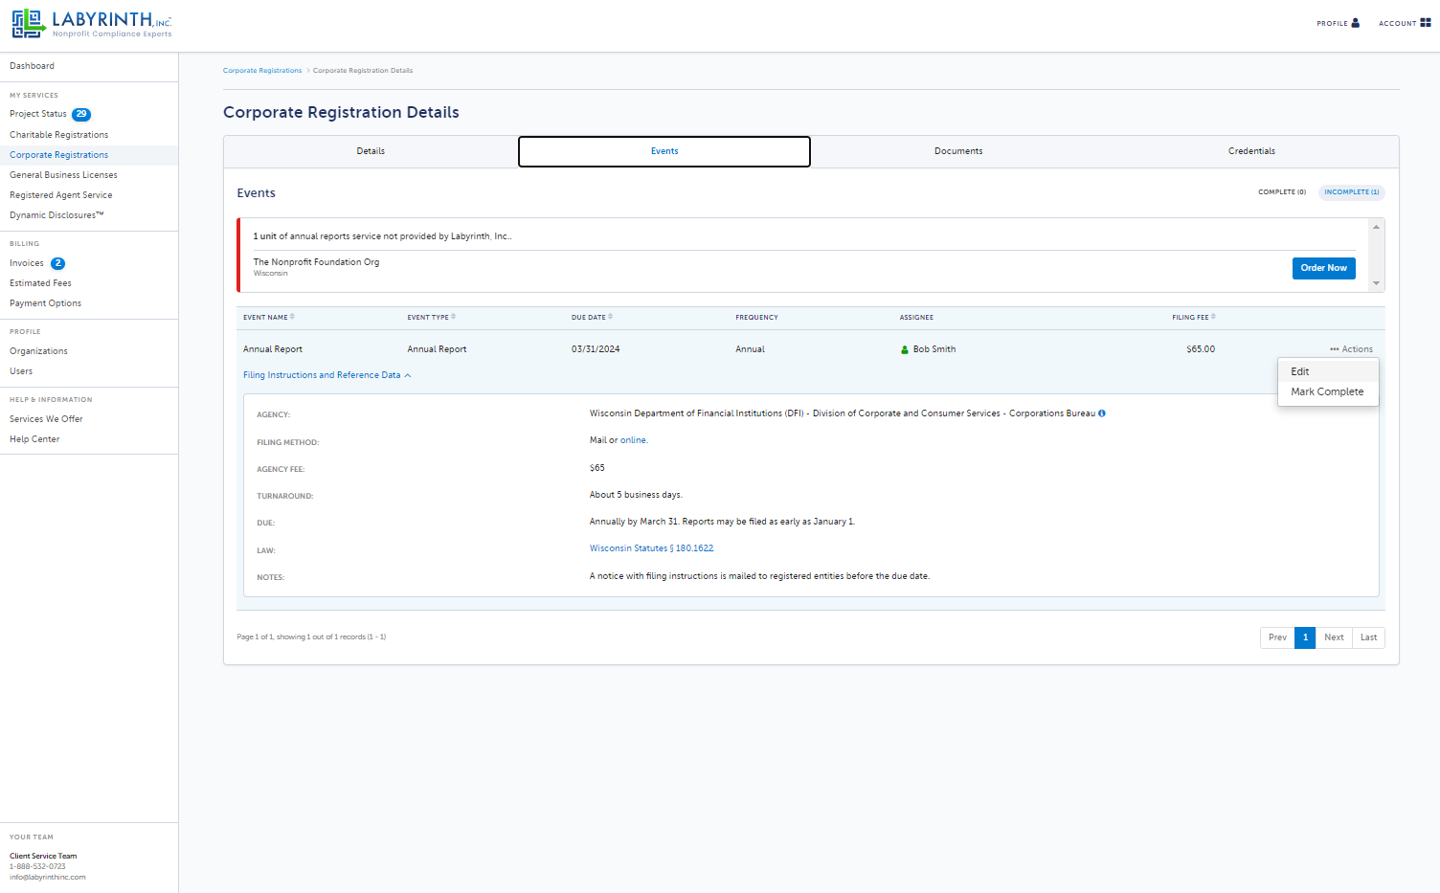Click the $65.00 filing fee cell
Viewport: 1440px width, 893px height.
click(1201, 349)
